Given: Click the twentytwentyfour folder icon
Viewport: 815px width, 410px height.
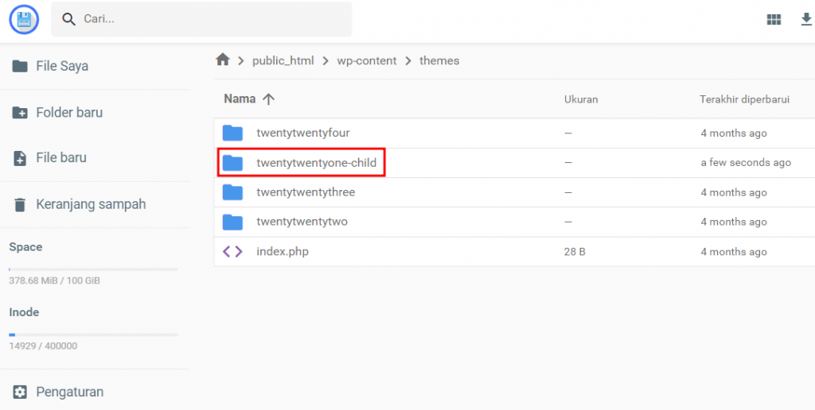Looking at the screenshot, I should click(x=232, y=133).
